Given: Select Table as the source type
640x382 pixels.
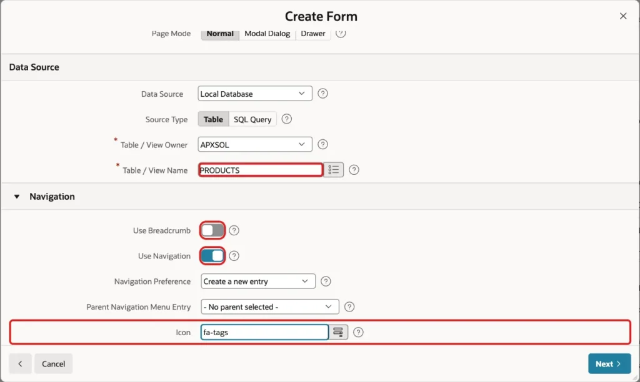Looking at the screenshot, I should pos(214,119).
